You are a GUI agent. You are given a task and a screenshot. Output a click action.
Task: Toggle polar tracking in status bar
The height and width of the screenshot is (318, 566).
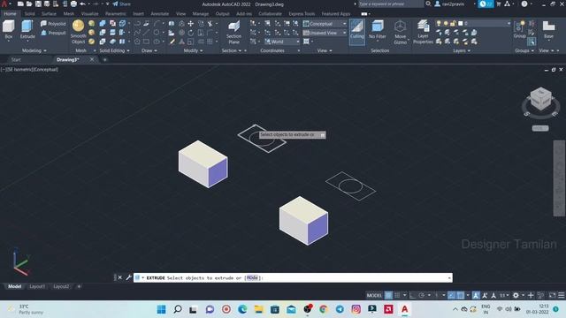421,295
